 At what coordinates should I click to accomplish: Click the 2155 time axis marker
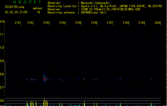[78, 23]
